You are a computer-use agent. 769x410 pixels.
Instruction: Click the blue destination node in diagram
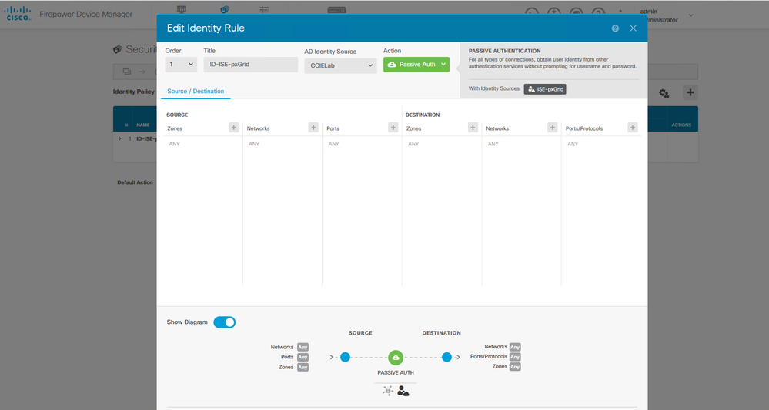(x=446, y=357)
